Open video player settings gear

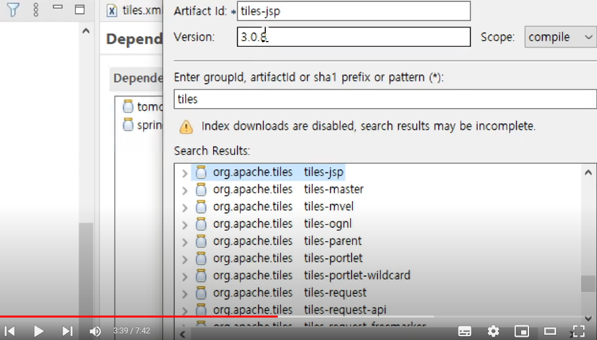coord(493,331)
